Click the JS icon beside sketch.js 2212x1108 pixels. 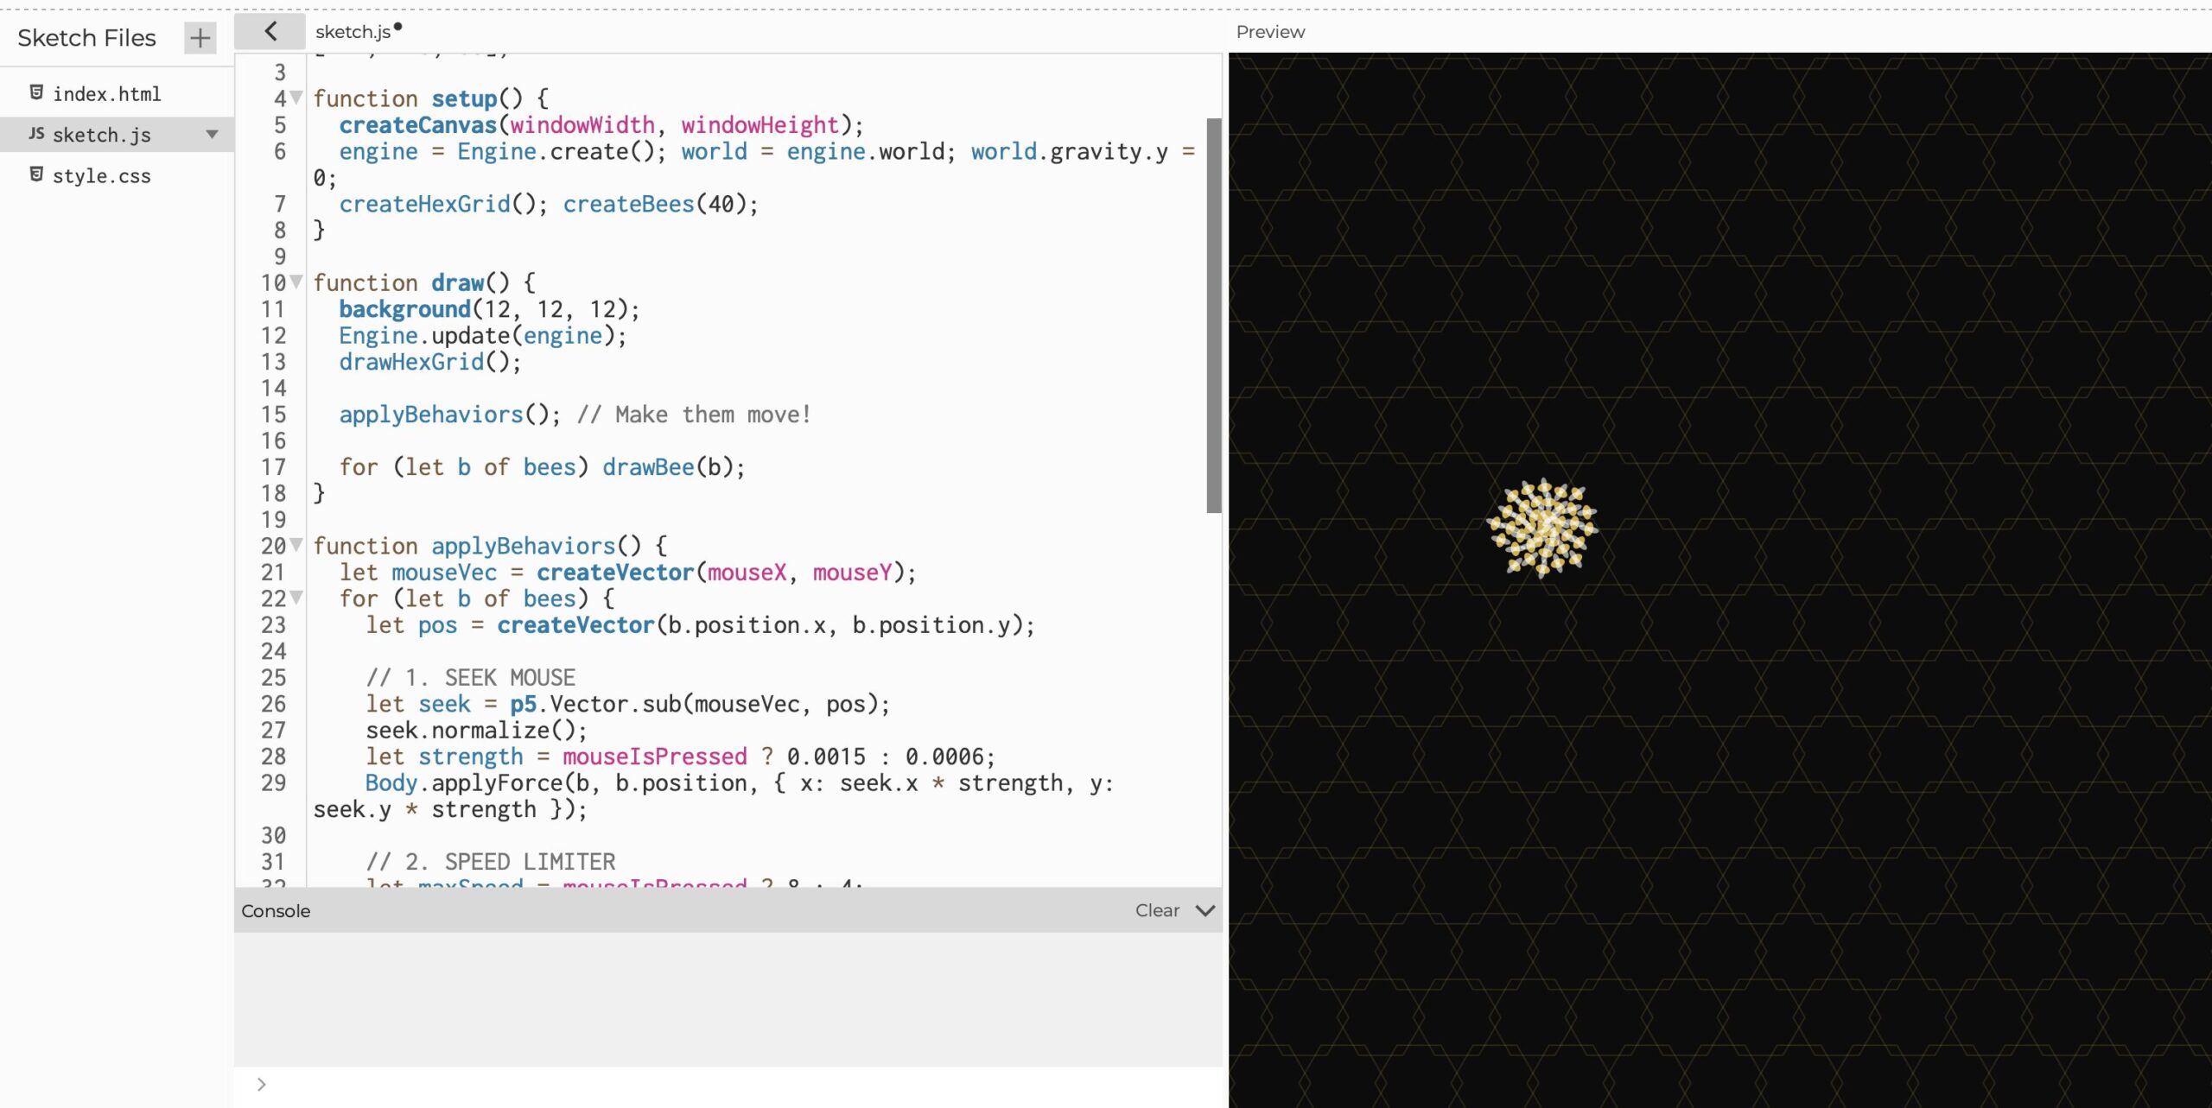pyautogui.click(x=36, y=134)
